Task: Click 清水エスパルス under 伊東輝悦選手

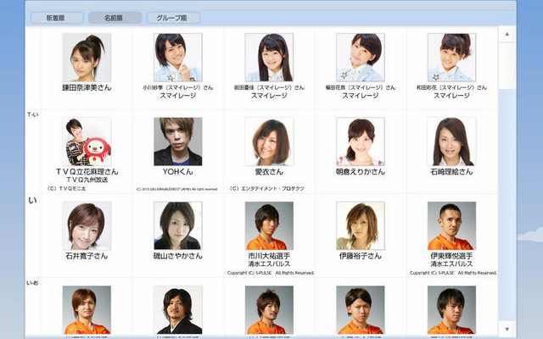Action: 451,264
